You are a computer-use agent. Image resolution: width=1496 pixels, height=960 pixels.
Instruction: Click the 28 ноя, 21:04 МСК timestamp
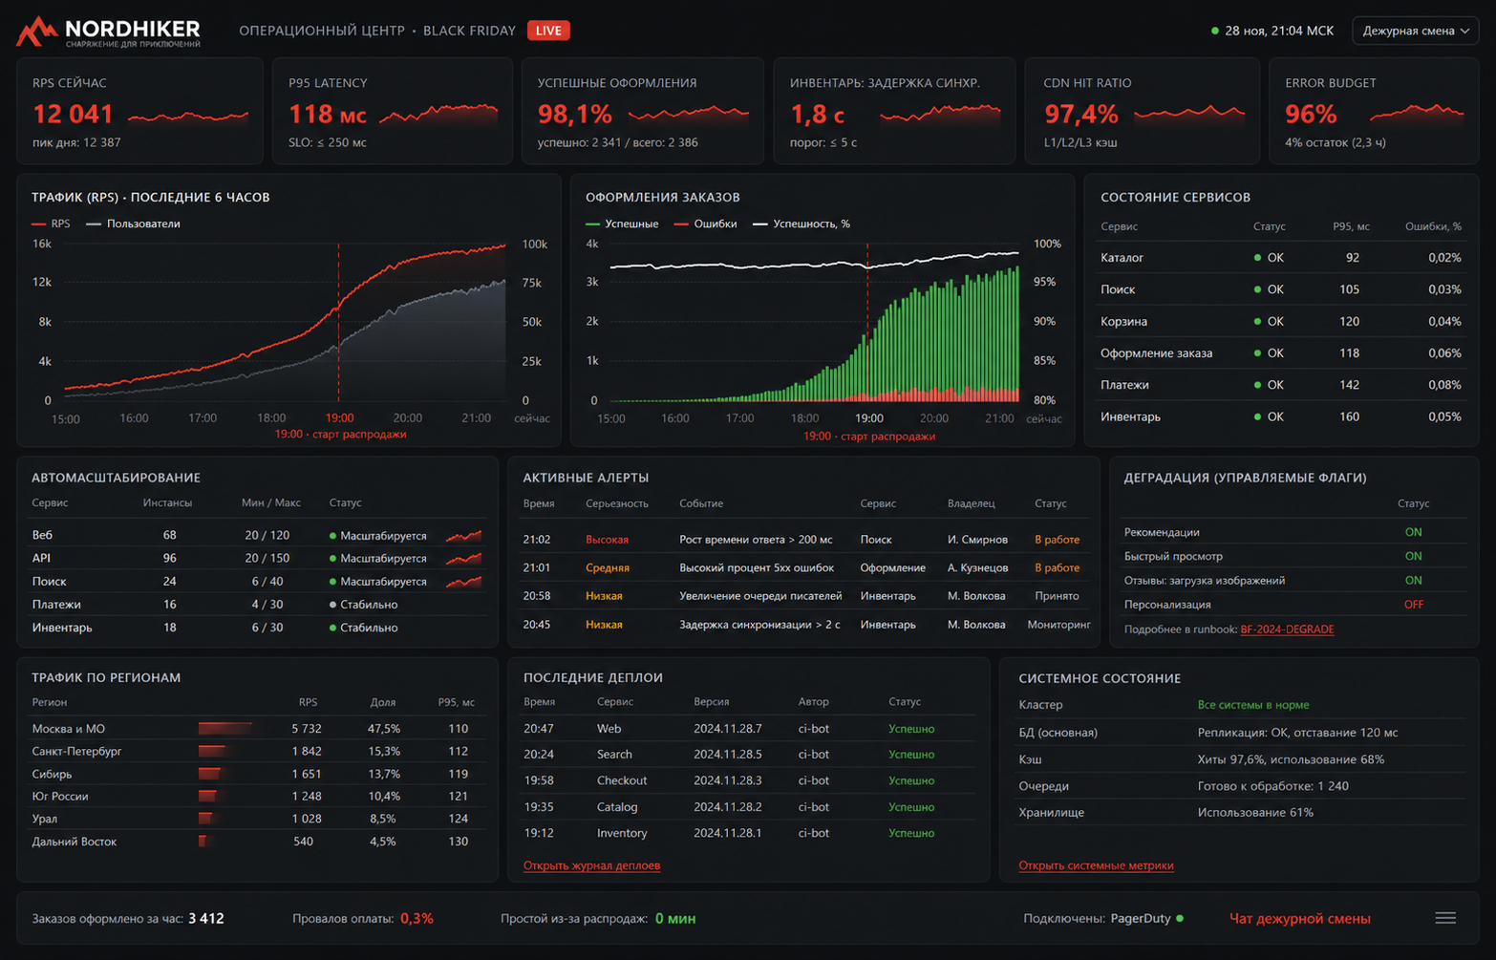coord(1279,31)
